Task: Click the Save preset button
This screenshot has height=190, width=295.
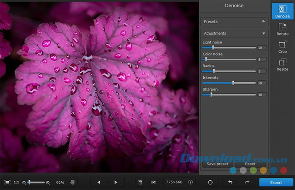Action: 217,164
